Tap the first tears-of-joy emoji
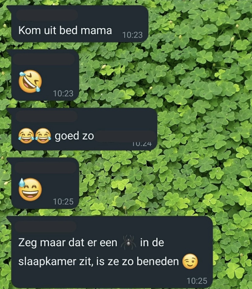The height and width of the screenshot is (289, 252). [26, 136]
